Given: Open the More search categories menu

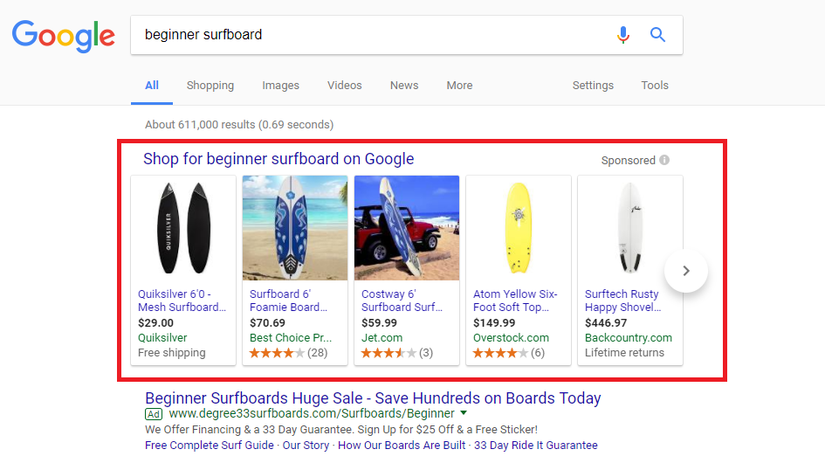Looking at the screenshot, I should tap(459, 86).
